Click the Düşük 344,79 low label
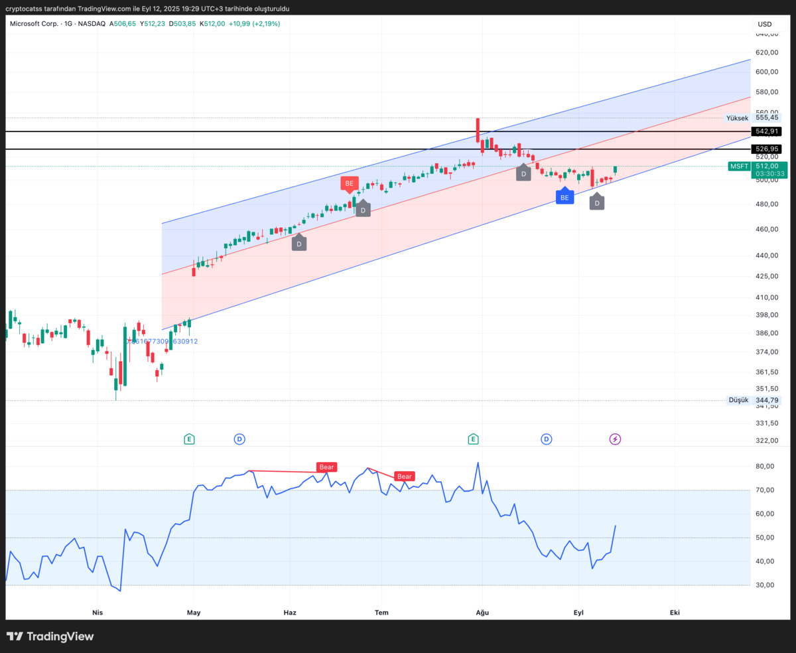Screen dimensions: 796x653 (754, 400)
